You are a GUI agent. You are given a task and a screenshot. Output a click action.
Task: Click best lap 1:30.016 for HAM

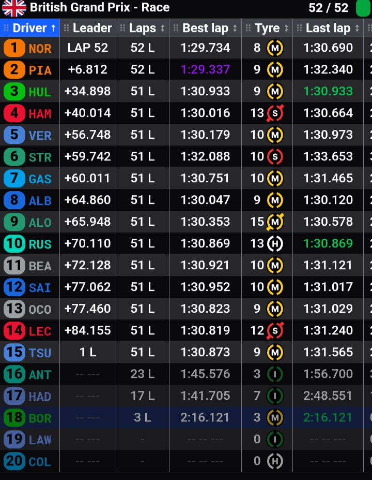(205, 113)
